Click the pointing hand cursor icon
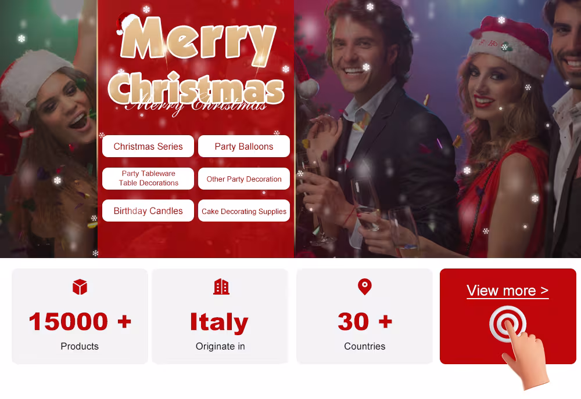Screen dimensions: 581x399 [x=525, y=354]
